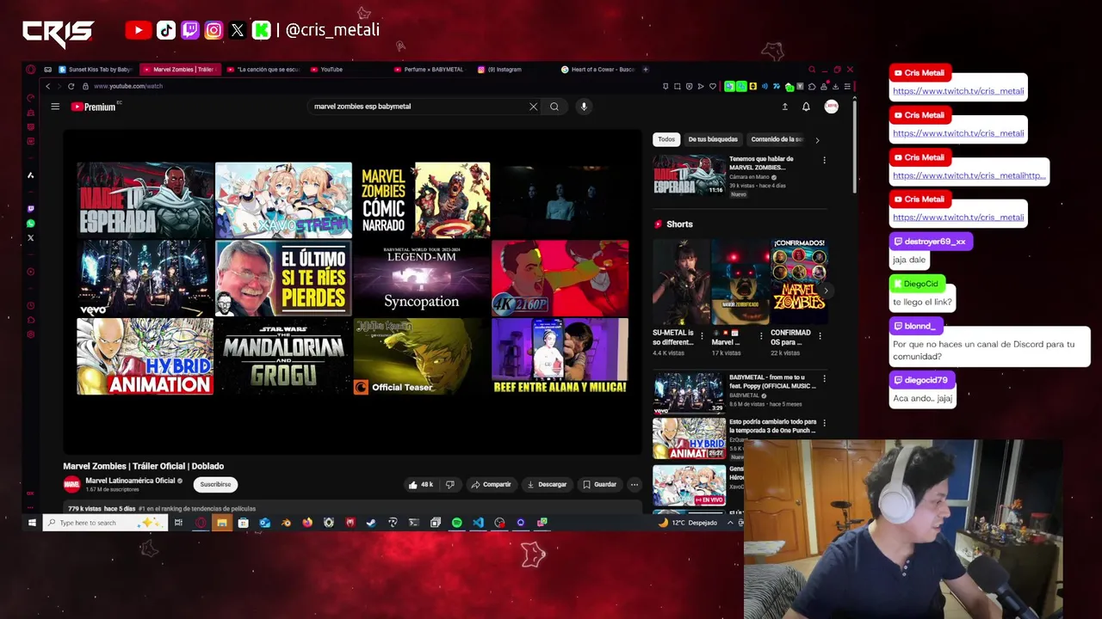Go back in the browser
The height and width of the screenshot is (619, 1102).
coord(48,86)
